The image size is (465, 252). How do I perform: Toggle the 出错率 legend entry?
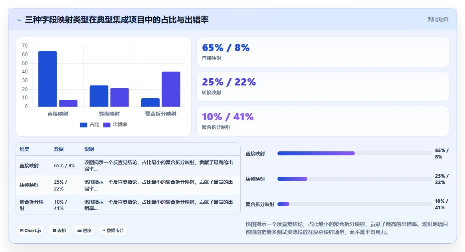115,125
